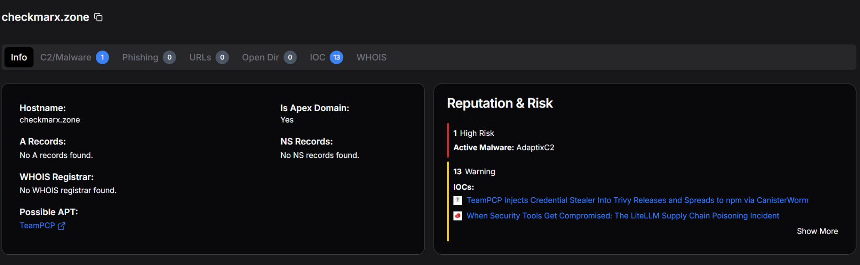Click the Open Dir count badge 0
This screenshot has height=265, width=860.
point(290,57)
